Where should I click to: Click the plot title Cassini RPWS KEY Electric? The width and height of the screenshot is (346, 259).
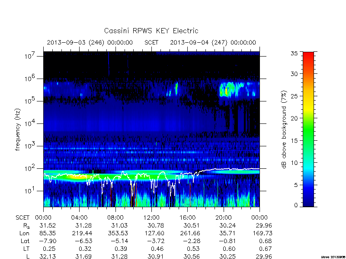151,31
